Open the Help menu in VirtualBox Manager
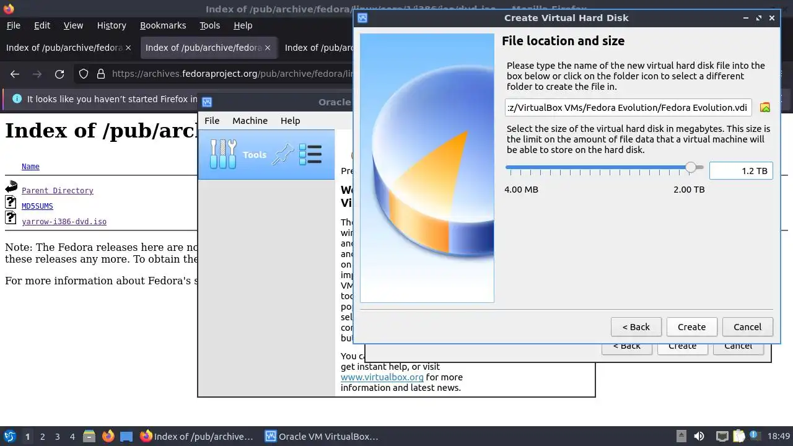793x446 pixels. coord(290,121)
